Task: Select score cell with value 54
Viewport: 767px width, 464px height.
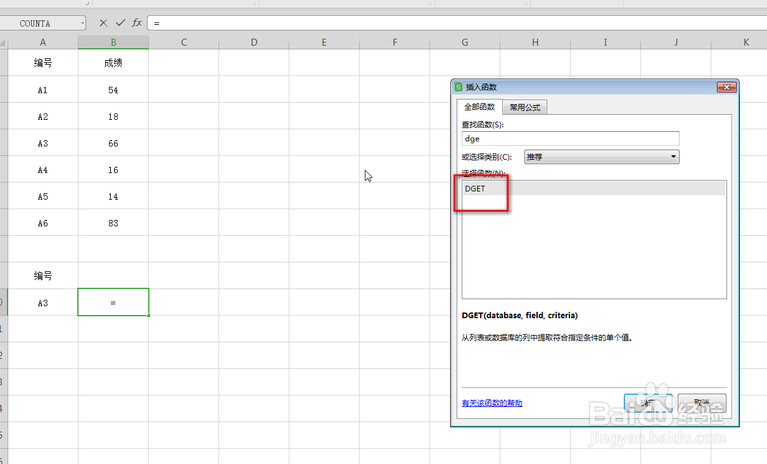Action: click(113, 90)
